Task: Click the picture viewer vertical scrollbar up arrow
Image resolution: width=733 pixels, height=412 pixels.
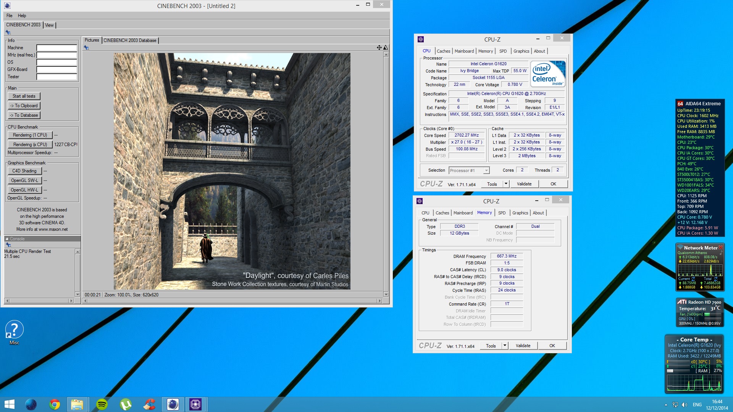Action: coord(386,55)
